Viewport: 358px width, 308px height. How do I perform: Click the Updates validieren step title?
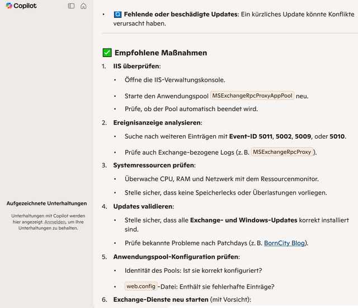(143, 206)
